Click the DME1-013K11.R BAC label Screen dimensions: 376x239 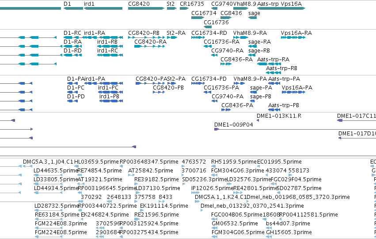(279, 116)
